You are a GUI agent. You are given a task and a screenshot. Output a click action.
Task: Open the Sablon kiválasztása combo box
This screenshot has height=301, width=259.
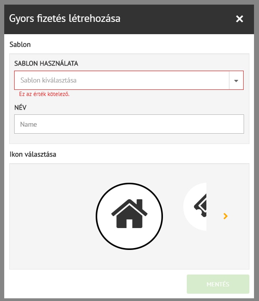[x=121, y=81]
